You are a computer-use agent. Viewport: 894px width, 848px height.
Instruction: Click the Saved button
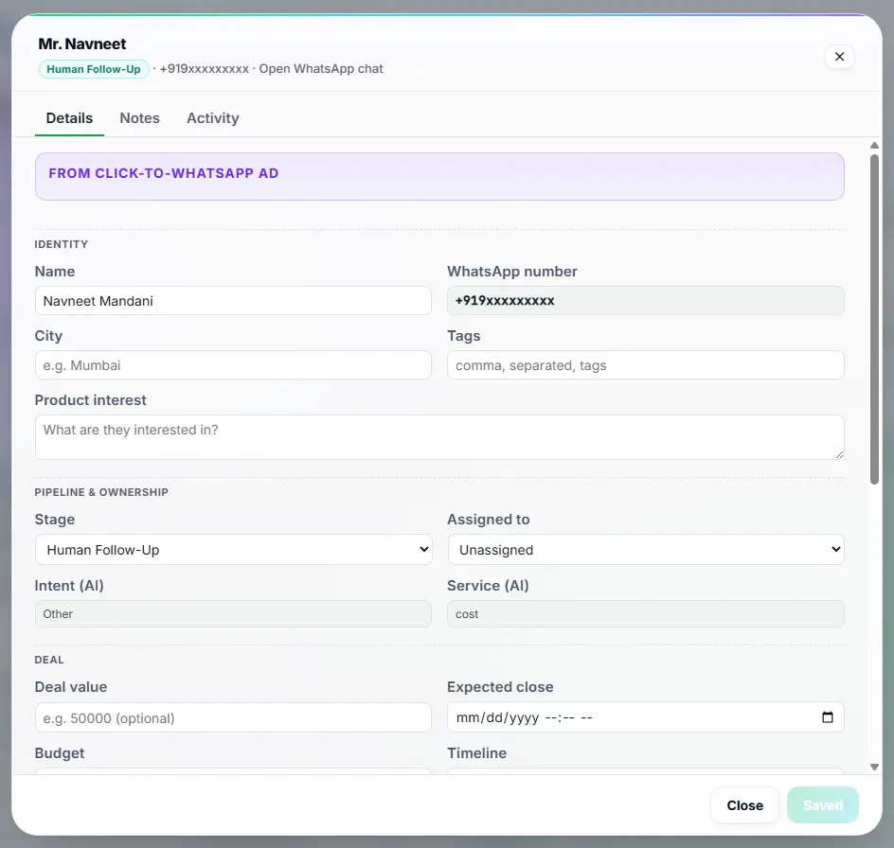tap(823, 805)
